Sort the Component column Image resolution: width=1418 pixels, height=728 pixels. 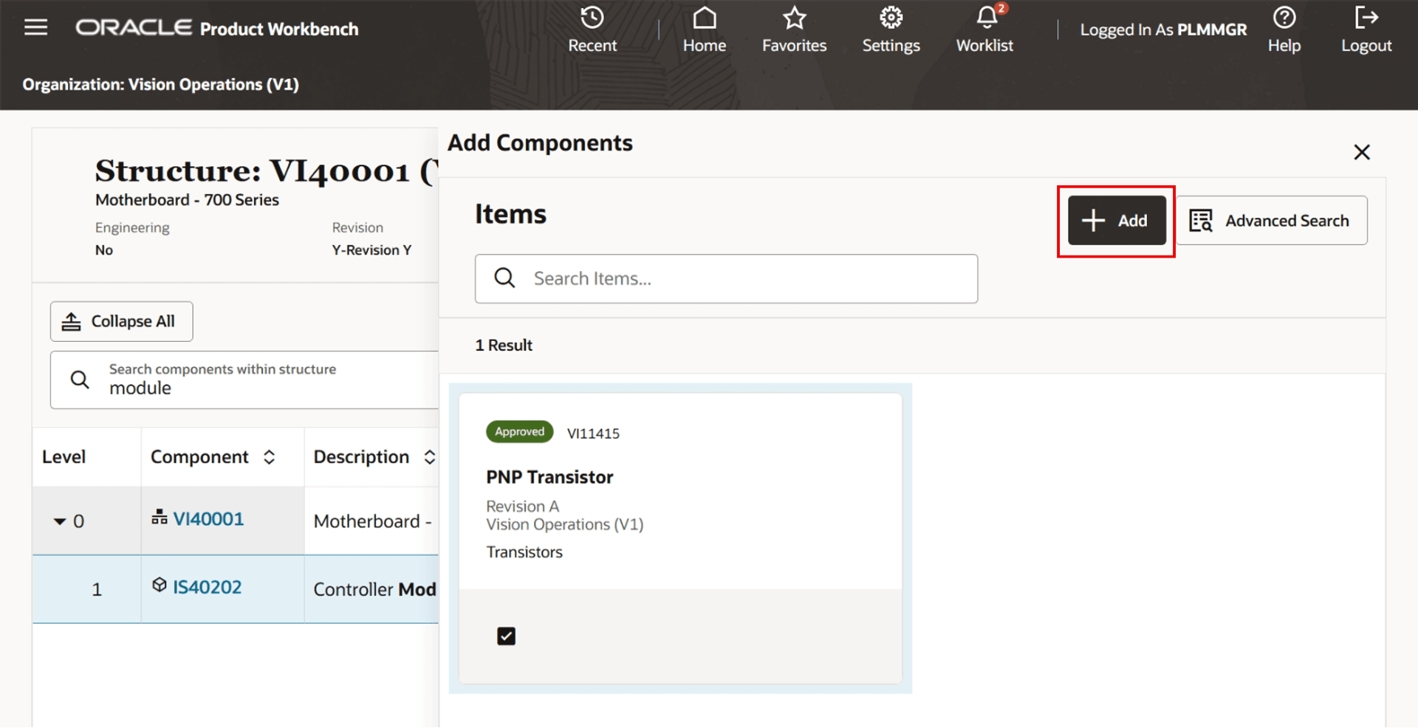click(x=269, y=457)
